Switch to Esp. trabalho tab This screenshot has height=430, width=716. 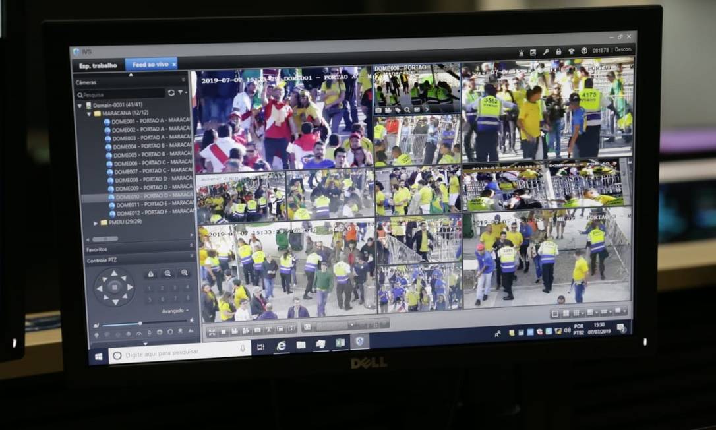point(98,65)
